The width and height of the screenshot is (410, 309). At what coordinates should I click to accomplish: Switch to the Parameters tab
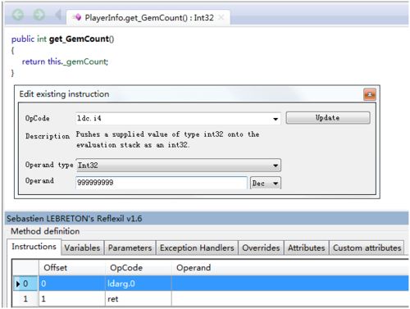pos(130,248)
